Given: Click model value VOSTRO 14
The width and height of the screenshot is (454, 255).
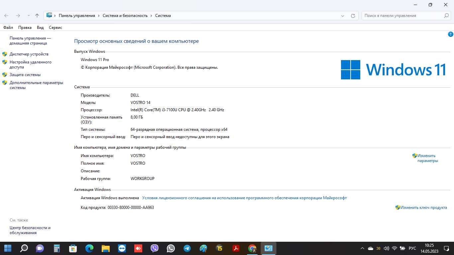Looking at the screenshot, I should point(140,103).
